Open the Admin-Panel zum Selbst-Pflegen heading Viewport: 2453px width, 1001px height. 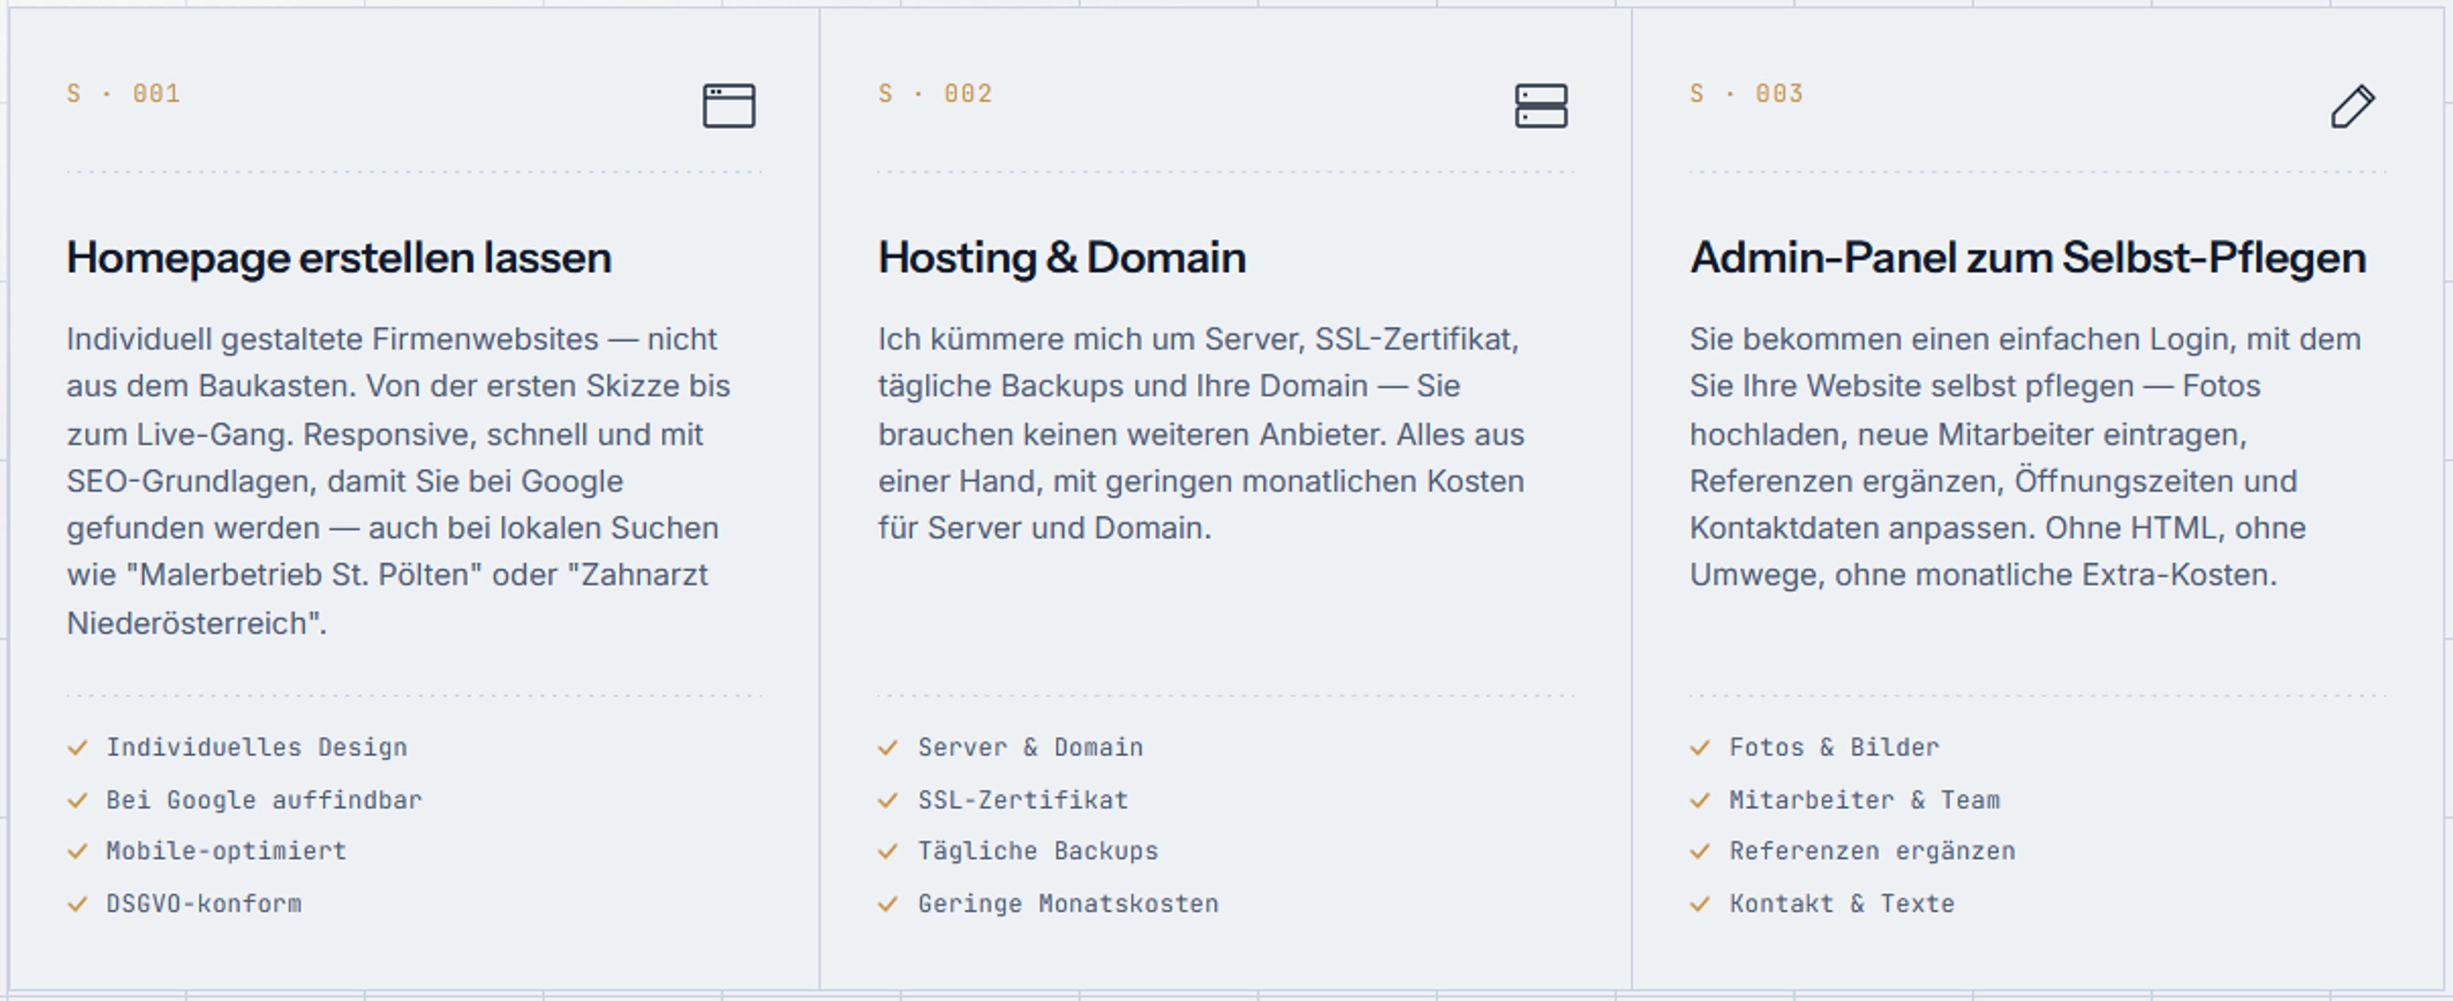2028,258
